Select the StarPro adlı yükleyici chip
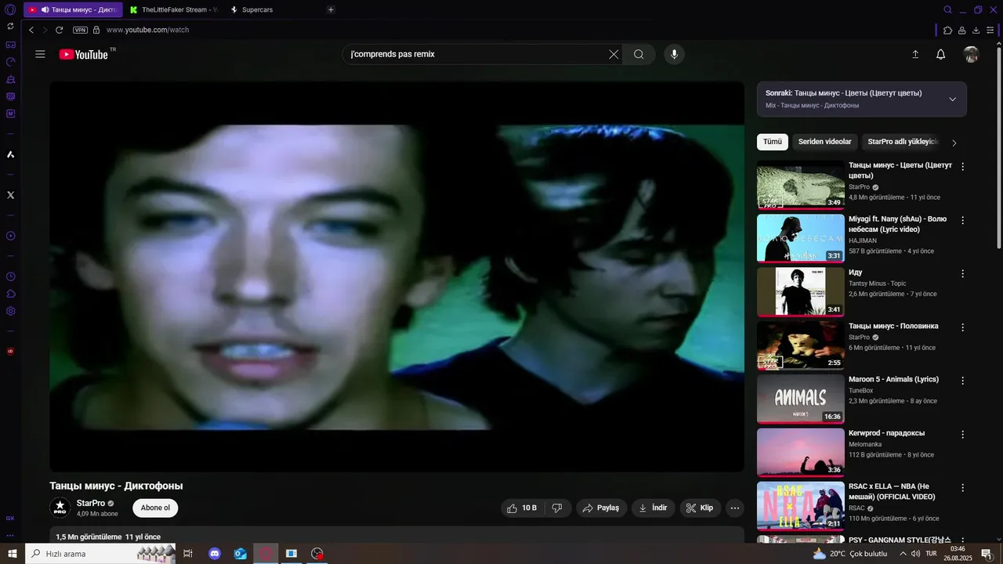 coord(902,142)
